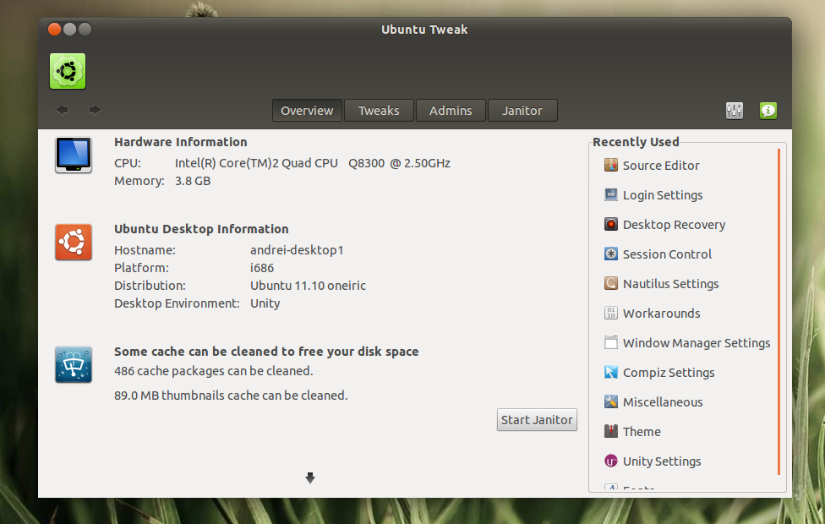825x524 pixels.
Task: Click the Source Editor icon
Action: (x=611, y=165)
